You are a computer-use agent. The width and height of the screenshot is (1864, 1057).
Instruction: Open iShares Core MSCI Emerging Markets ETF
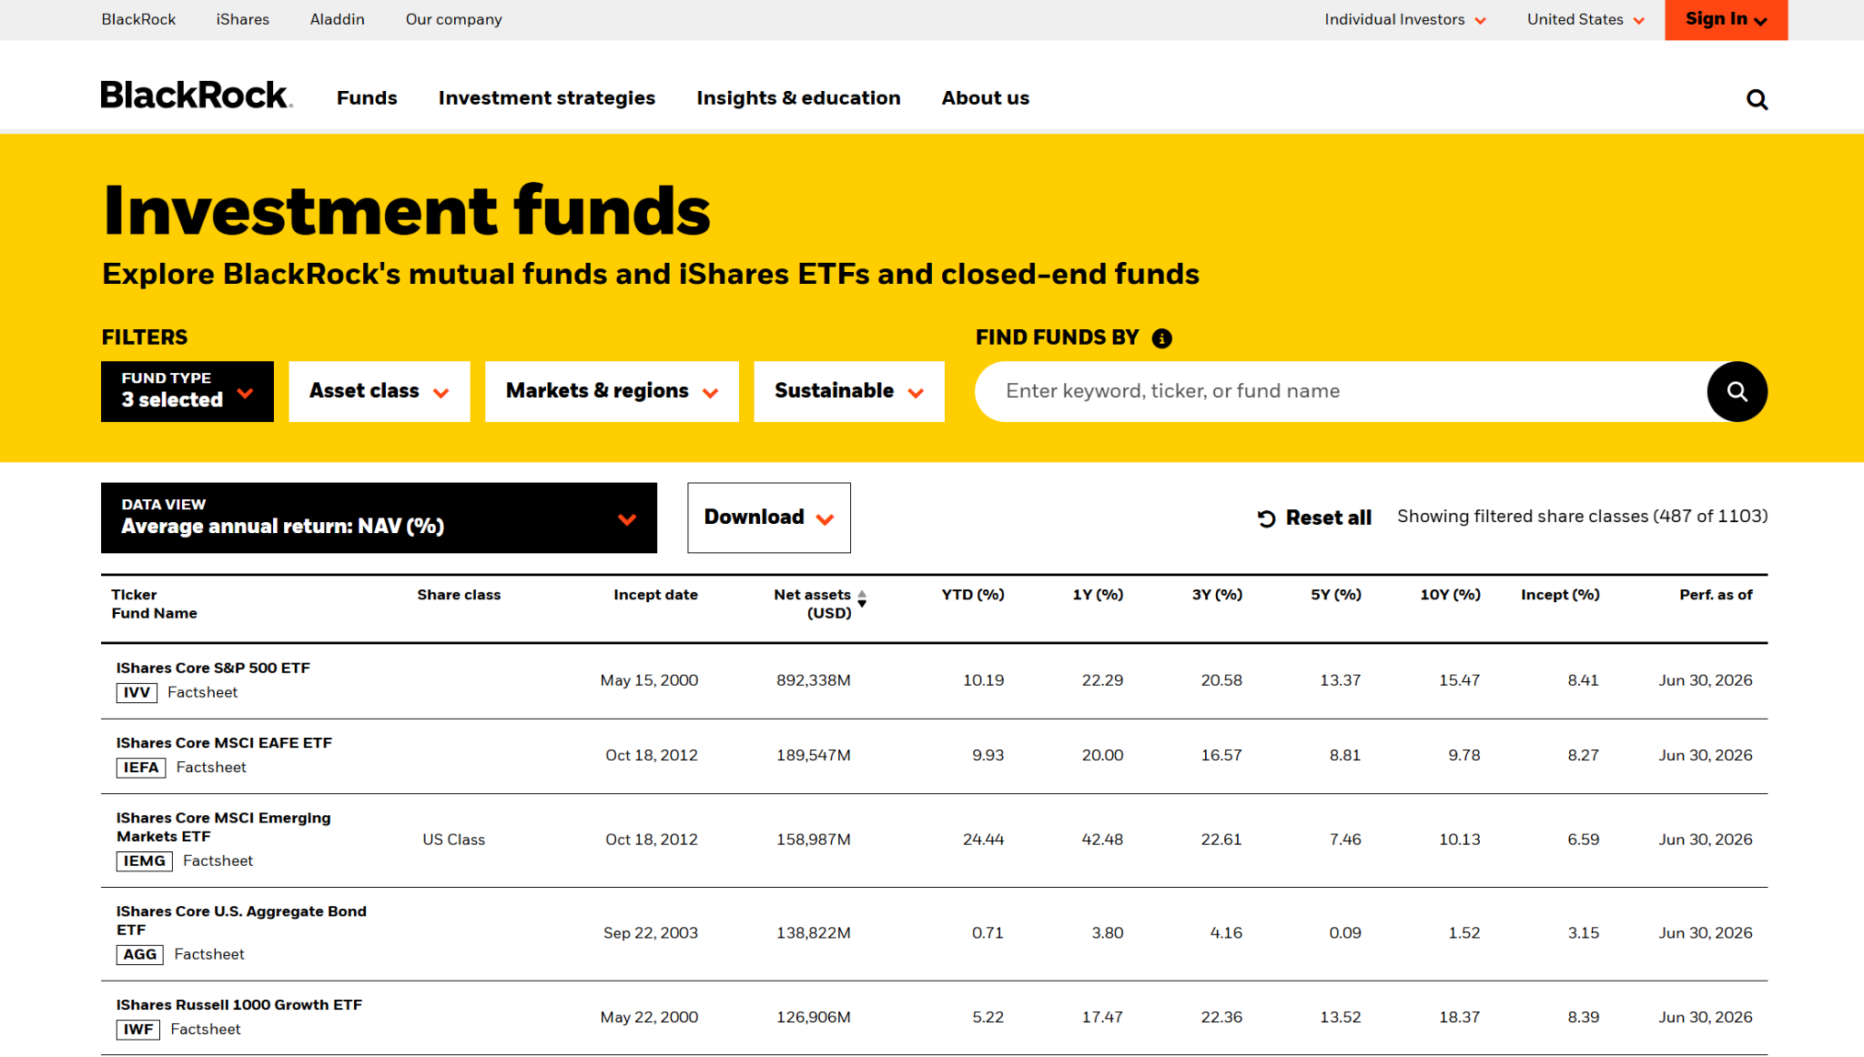(223, 827)
